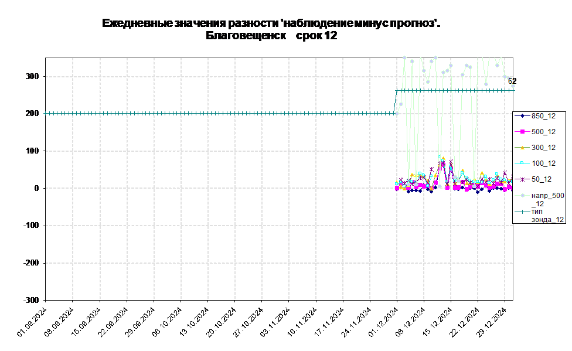Image resolution: width=572 pixels, height=351 pixels.
Task: Click the purple asterisk key for 50_12
Action: point(522,179)
